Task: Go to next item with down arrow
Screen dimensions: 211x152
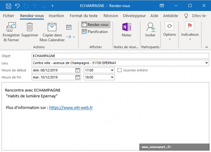Action: (44, 6)
